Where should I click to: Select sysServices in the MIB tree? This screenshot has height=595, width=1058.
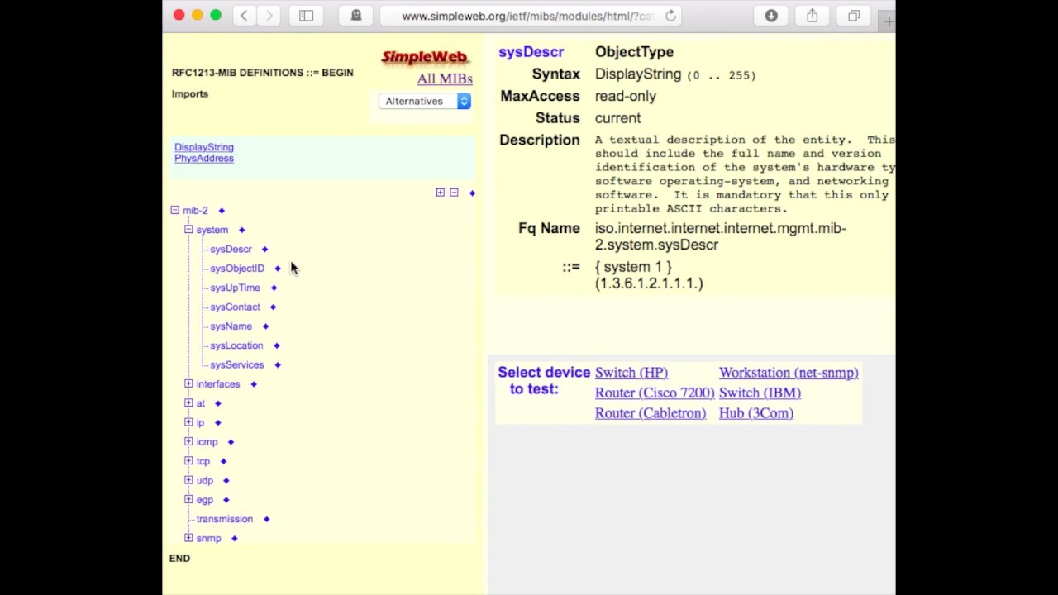click(x=237, y=364)
